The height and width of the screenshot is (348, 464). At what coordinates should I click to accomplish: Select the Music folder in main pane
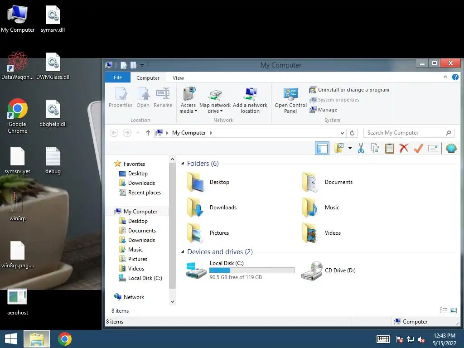(321, 208)
